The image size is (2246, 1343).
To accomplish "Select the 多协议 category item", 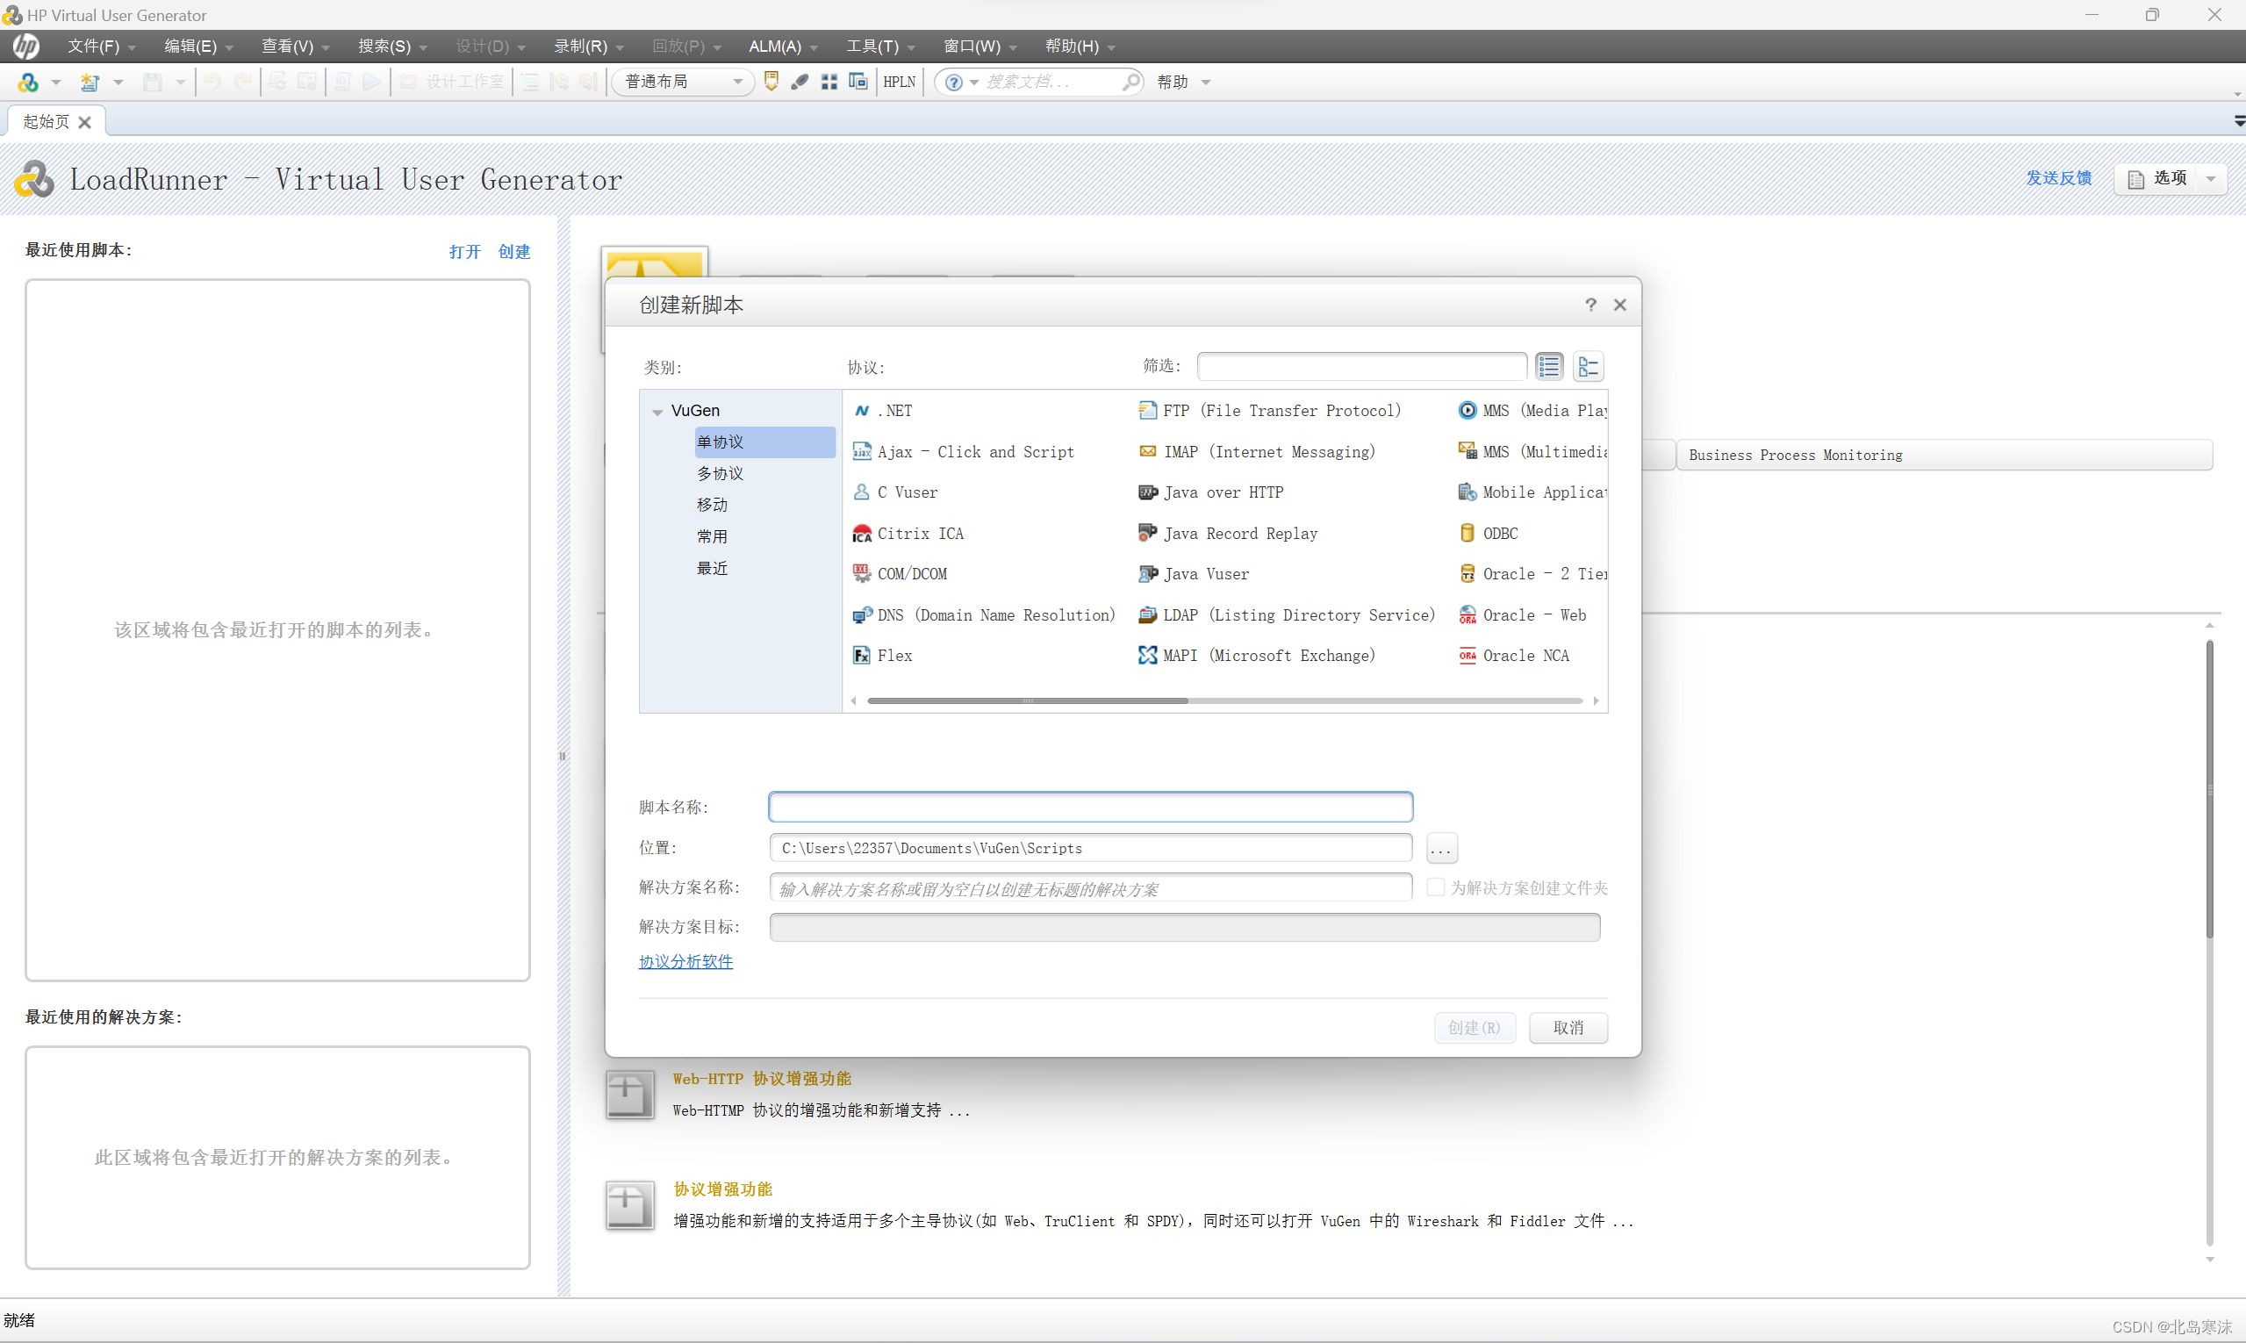I will [x=720, y=474].
